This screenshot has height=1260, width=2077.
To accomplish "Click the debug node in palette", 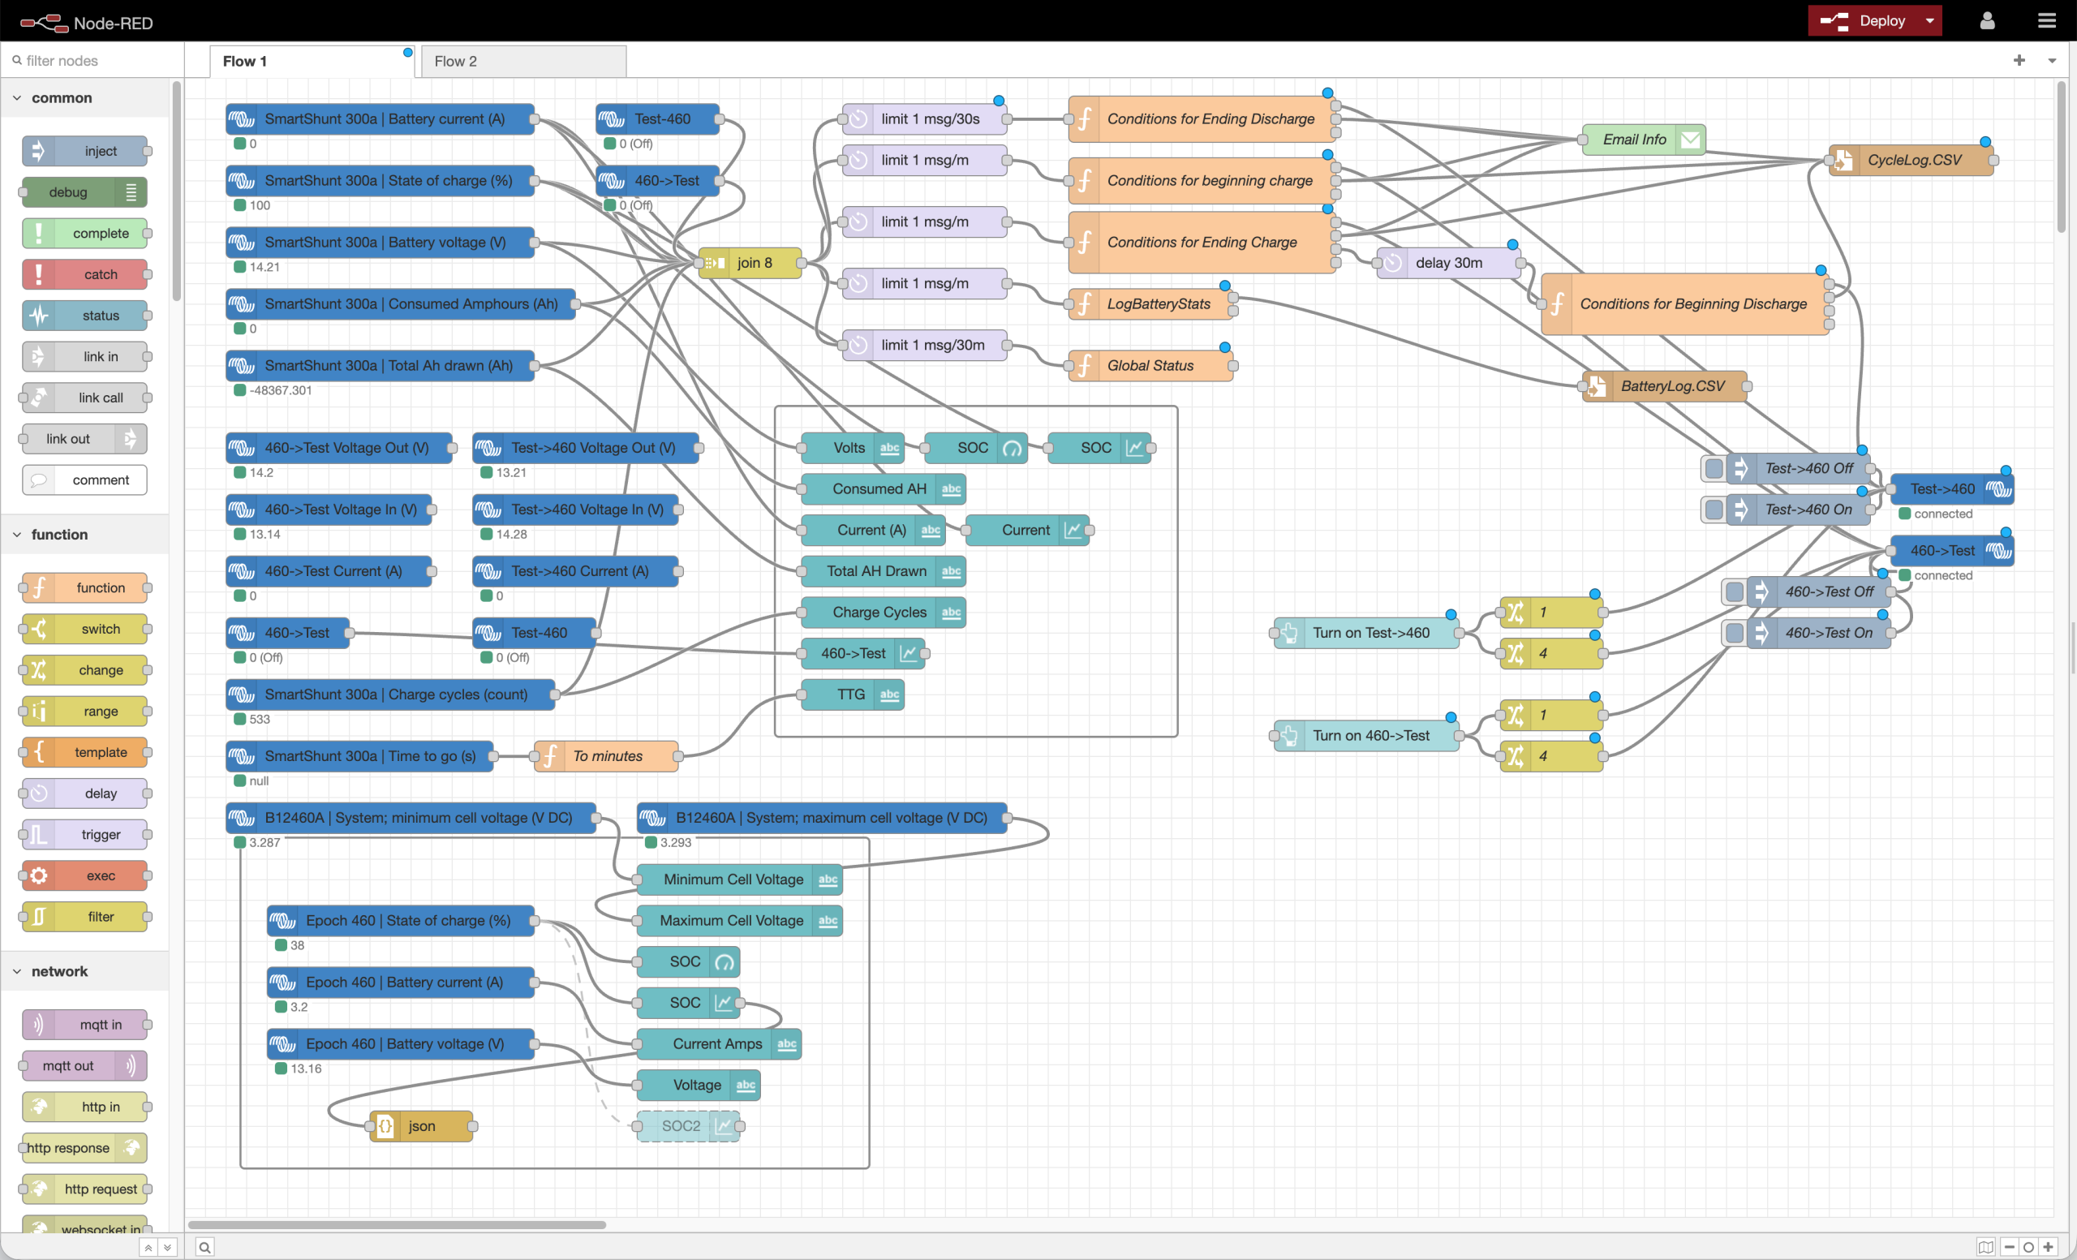I will tap(84, 192).
